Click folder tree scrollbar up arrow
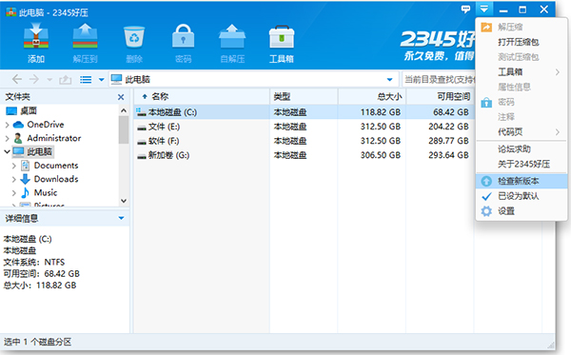This screenshot has height=355, width=571. tap(124, 110)
